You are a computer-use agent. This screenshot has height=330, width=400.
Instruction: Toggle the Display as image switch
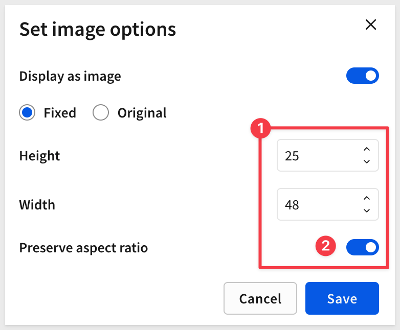[x=362, y=76]
